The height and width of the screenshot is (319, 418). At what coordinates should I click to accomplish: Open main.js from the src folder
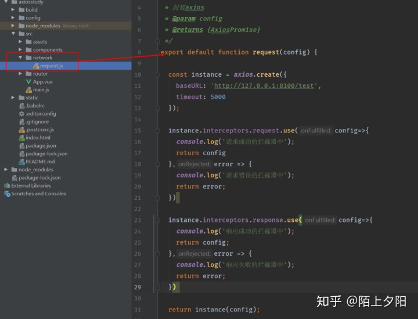tap(41, 89)
